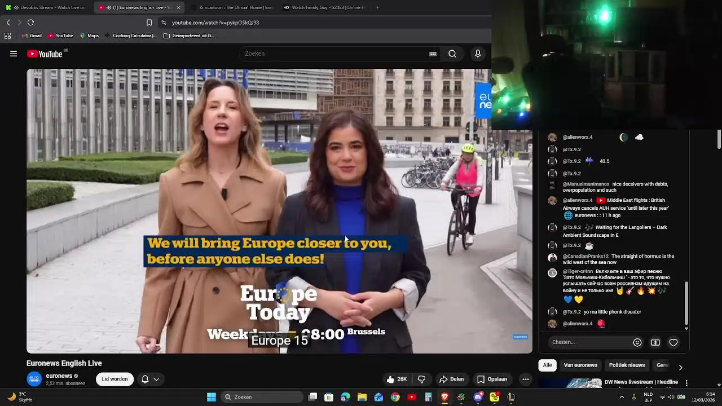Click the Lid worden join button
The height and width of the screenshot is (406, 722).
click(115, 379)
